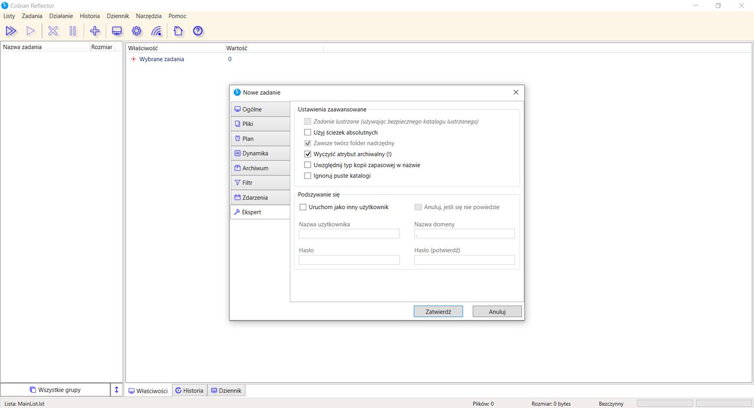Restore down the Cobian Reflector window
The image size is (754, 408).
pos(718,5)
